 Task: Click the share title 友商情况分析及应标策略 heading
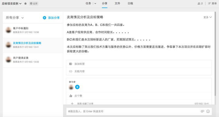tap(85, 17)
